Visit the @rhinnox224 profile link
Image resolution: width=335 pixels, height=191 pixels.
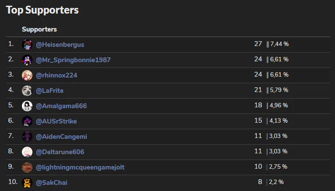click(56, 75)
